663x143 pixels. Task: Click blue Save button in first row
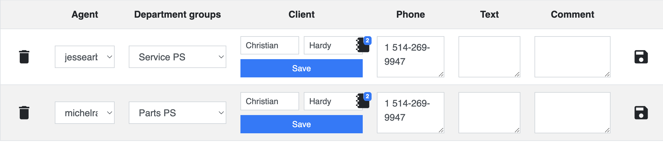point(301,68)
